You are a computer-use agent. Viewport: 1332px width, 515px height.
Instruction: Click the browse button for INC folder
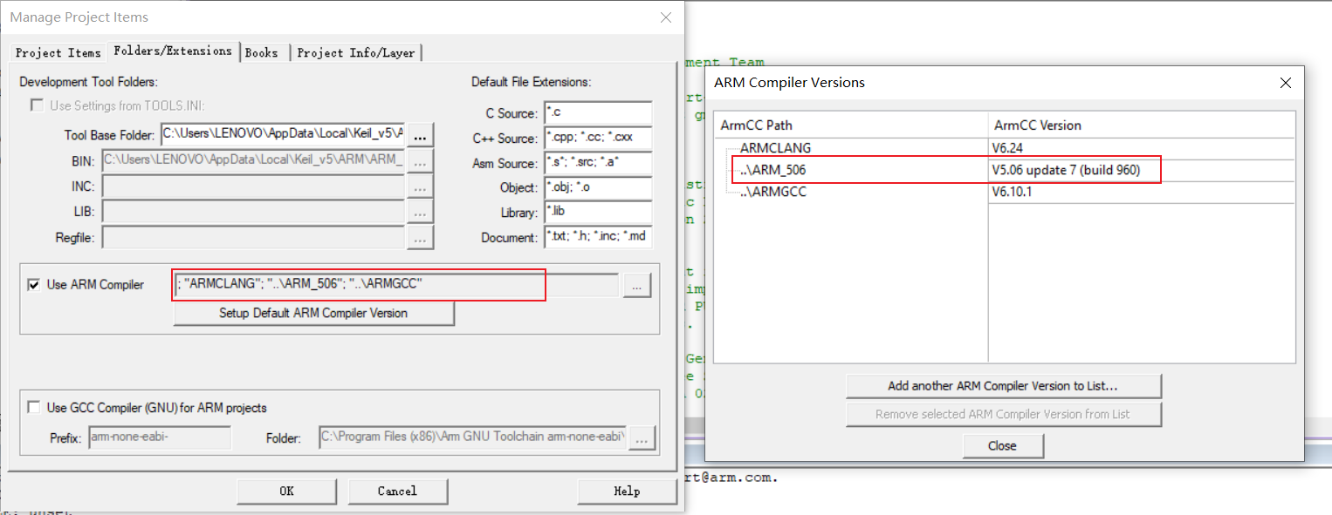pyautogui.click(x=421, y=186)
